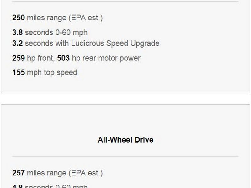Click the bold 3.2 seconds figure
The image size is (251, 188).
(x=18, y=43)
